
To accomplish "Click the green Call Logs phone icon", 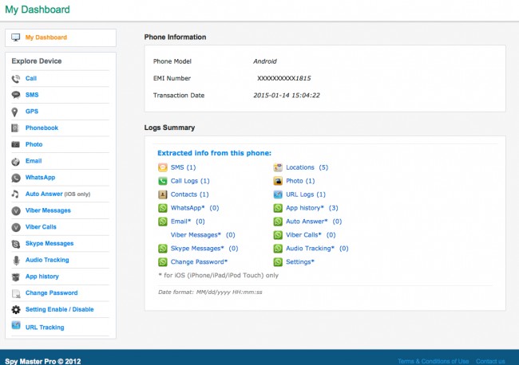I will (163, 181).
